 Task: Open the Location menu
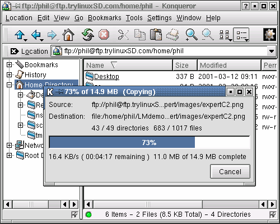tap(19, 18)
